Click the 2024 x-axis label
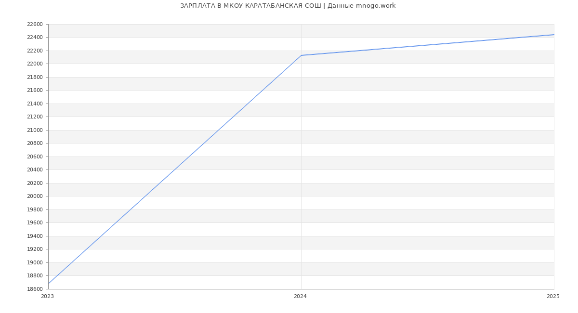Image resolution: width=578 pixels, height=313 pixels. pos(300,297)
